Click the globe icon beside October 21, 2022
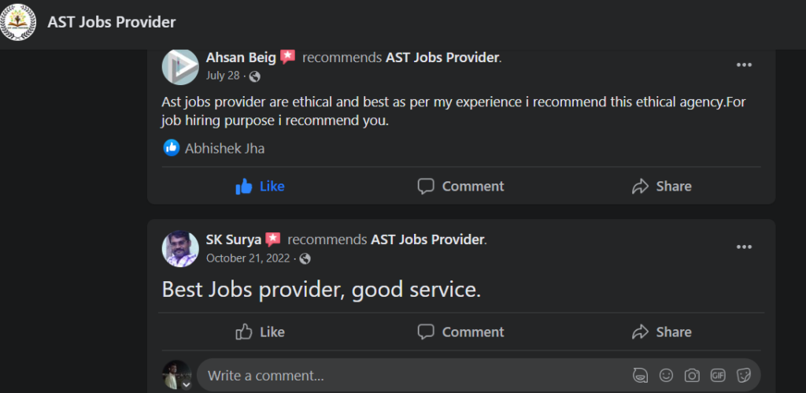 (x=305, y=258)
